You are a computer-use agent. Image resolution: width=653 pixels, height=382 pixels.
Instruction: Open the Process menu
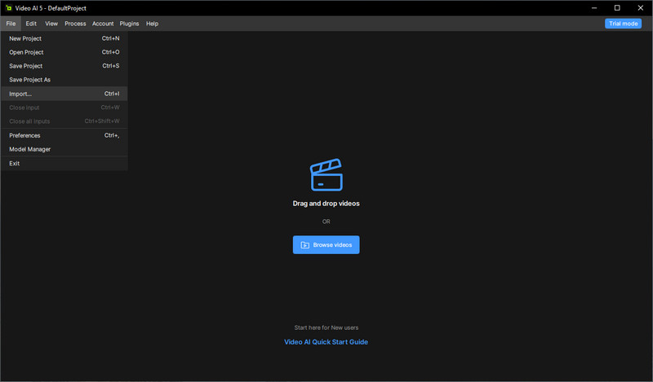coord(75,24)
